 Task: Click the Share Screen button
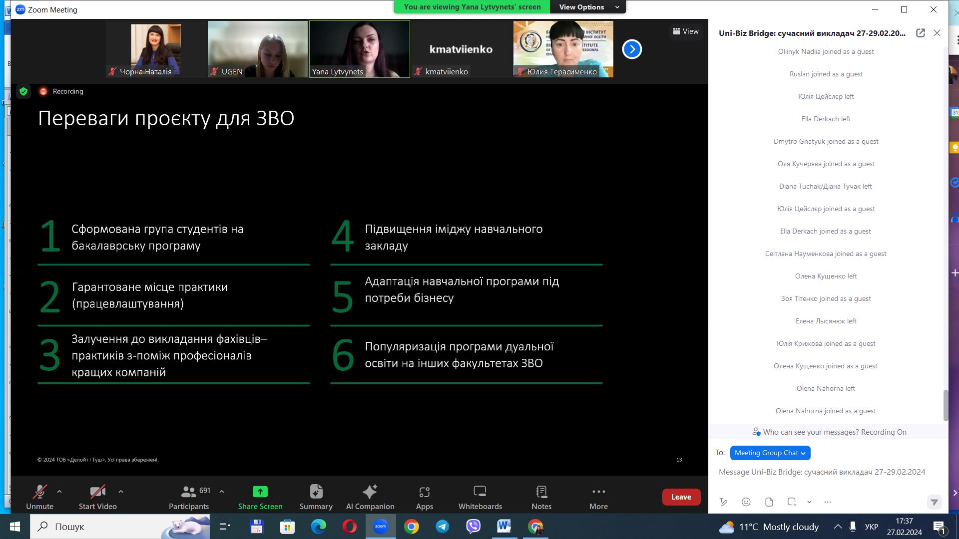click(260, 497)
